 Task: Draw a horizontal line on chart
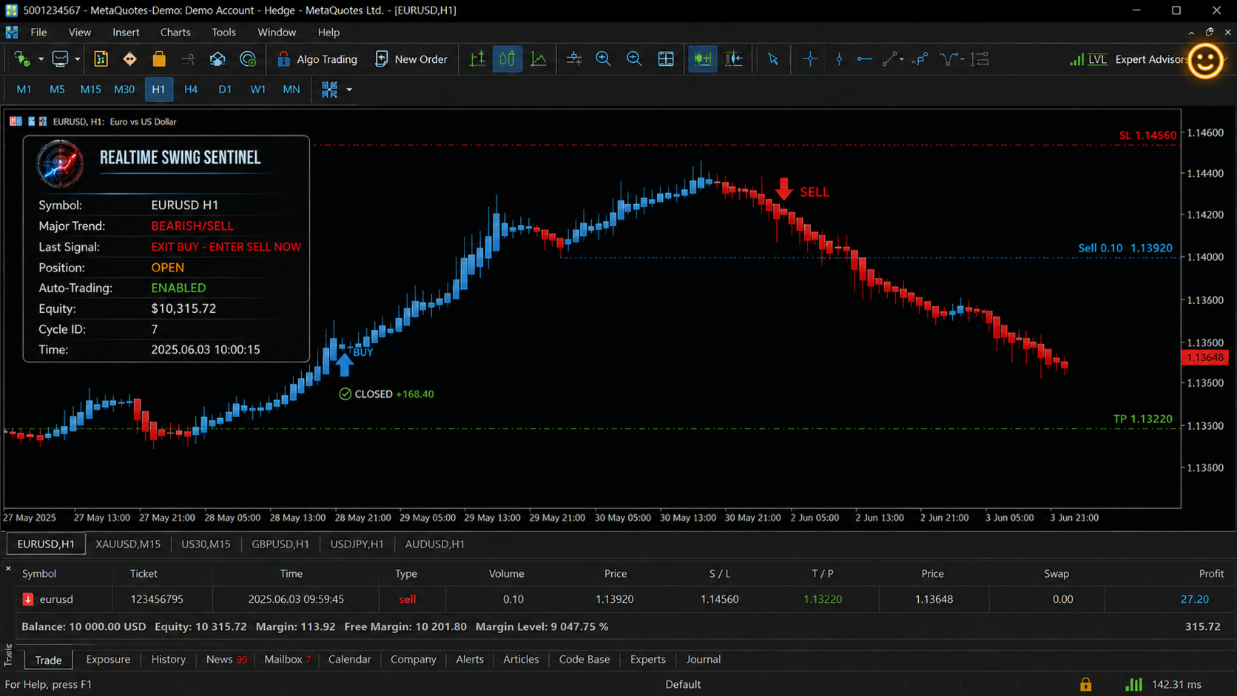coord(864,59)
